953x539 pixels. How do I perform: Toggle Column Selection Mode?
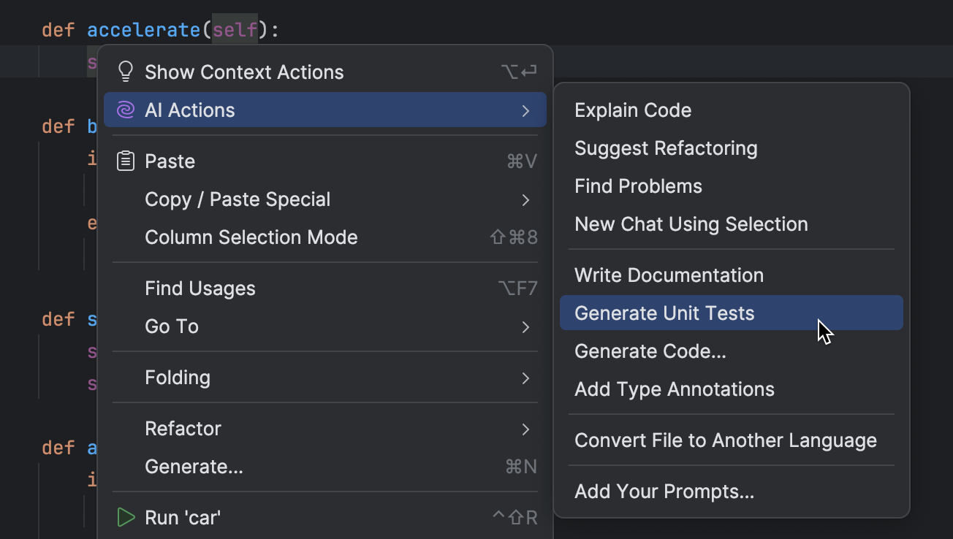click(x=251, y=237)
